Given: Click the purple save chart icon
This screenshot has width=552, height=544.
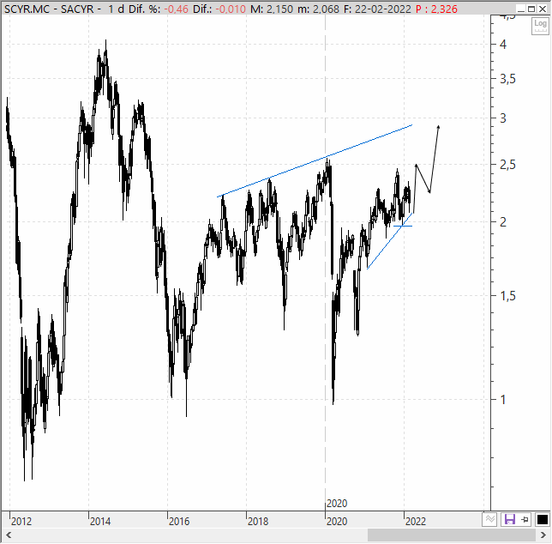Looking at the screenshot, I should coord(510,519).
